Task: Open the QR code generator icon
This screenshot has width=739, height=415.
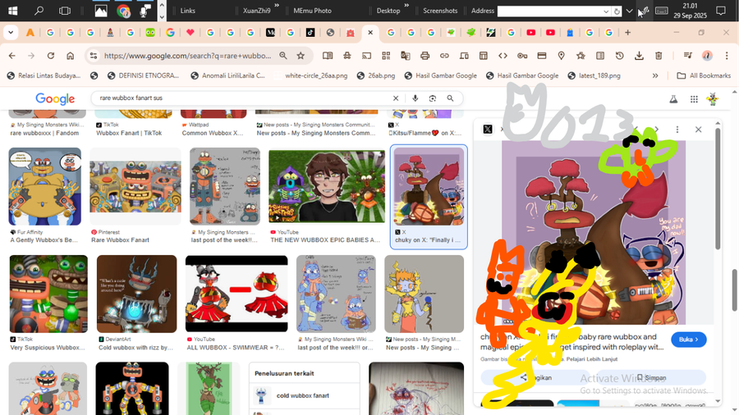Action: (386, 56)
